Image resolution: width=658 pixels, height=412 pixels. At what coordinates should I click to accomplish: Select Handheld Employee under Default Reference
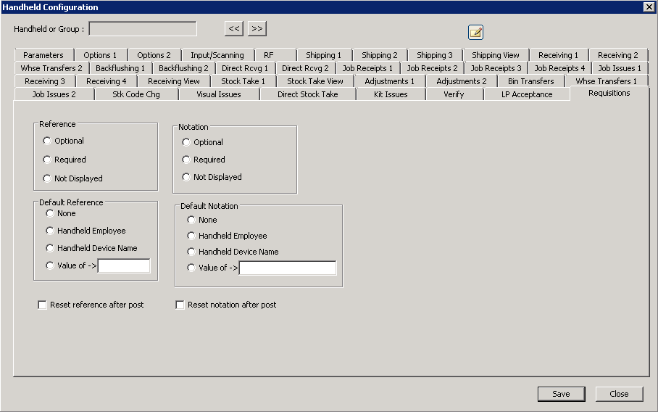pos(50,231)
